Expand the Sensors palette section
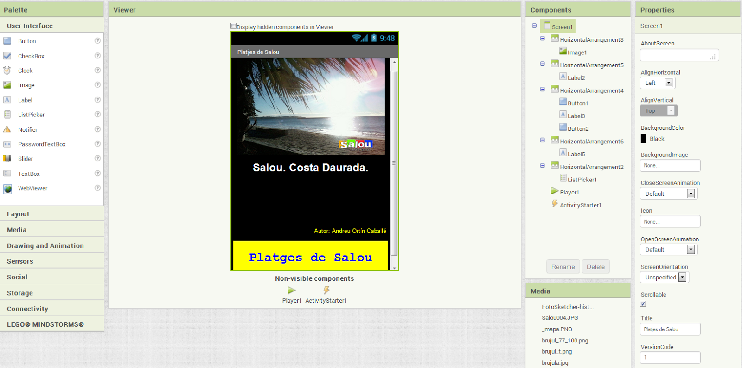Screen dimensions: 742x368 pyautogui.click(x=52, y=261)
